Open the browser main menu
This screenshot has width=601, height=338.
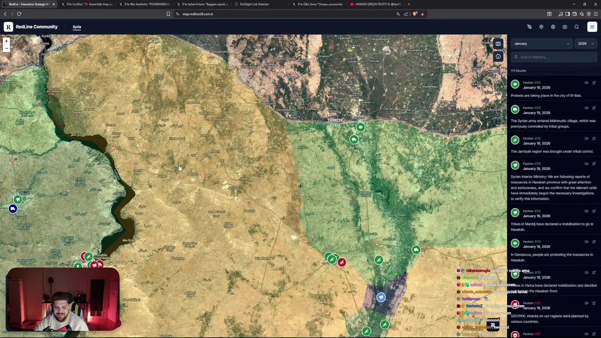pyautogui.click(x=596, y=14)
